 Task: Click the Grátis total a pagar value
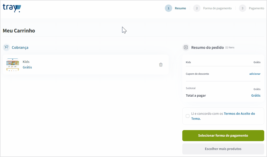coord(256,95)
